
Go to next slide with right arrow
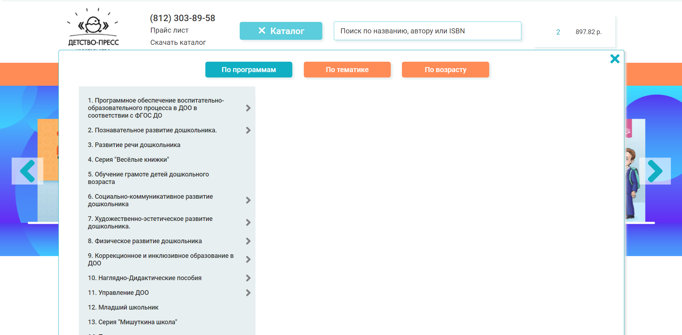tap(655, 171)
